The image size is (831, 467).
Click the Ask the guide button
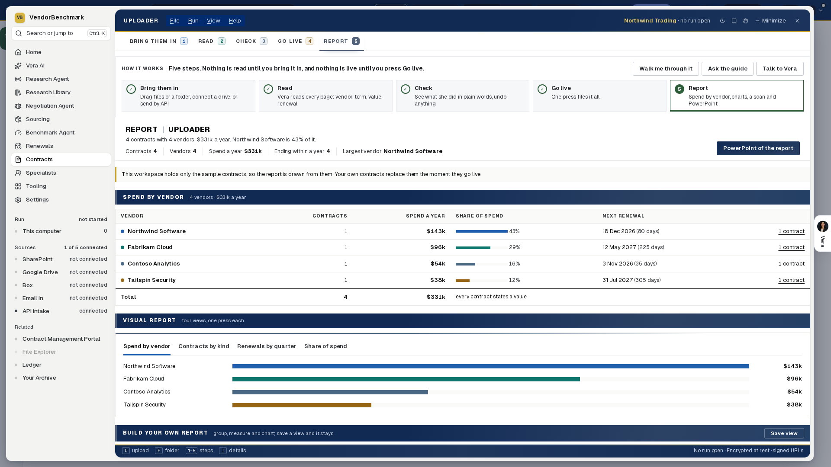coord(728,69)
